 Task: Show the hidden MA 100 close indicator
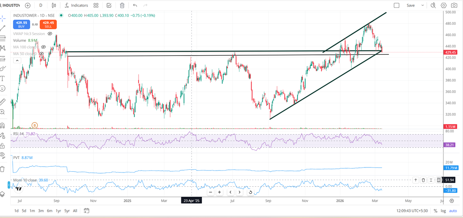44,47
